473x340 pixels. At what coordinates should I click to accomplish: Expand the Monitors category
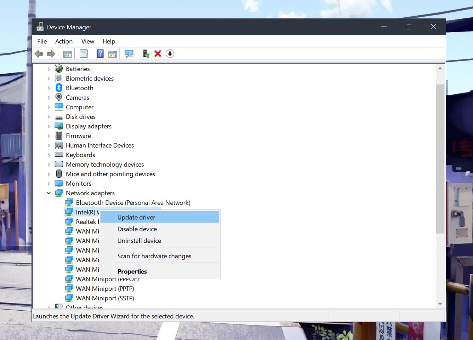click(49, 184)
